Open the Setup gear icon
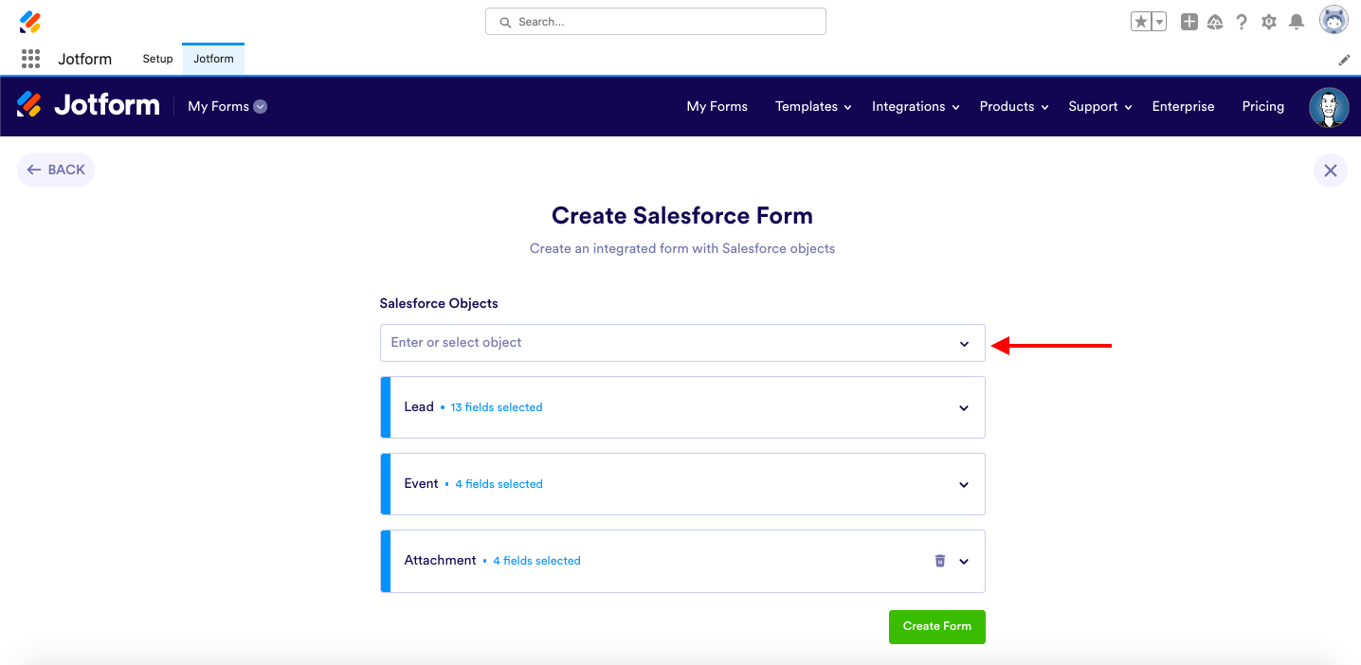The height and width of the screenshot is (665, 1361). (1269, 22)
